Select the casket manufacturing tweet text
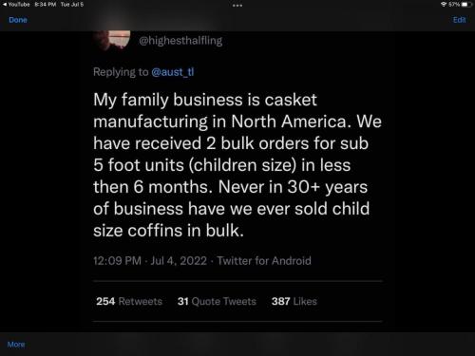The image size is (475, 356). 237,165
